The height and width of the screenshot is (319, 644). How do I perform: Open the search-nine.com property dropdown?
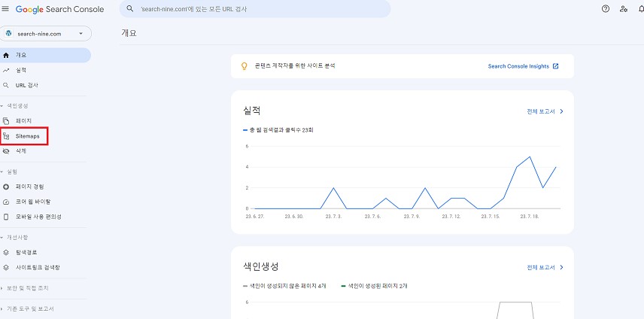46,34
